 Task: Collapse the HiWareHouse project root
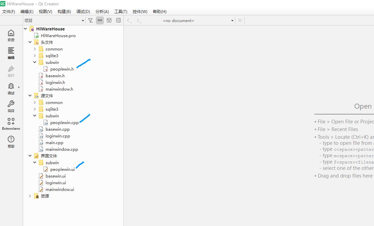[x=25, y=29]
